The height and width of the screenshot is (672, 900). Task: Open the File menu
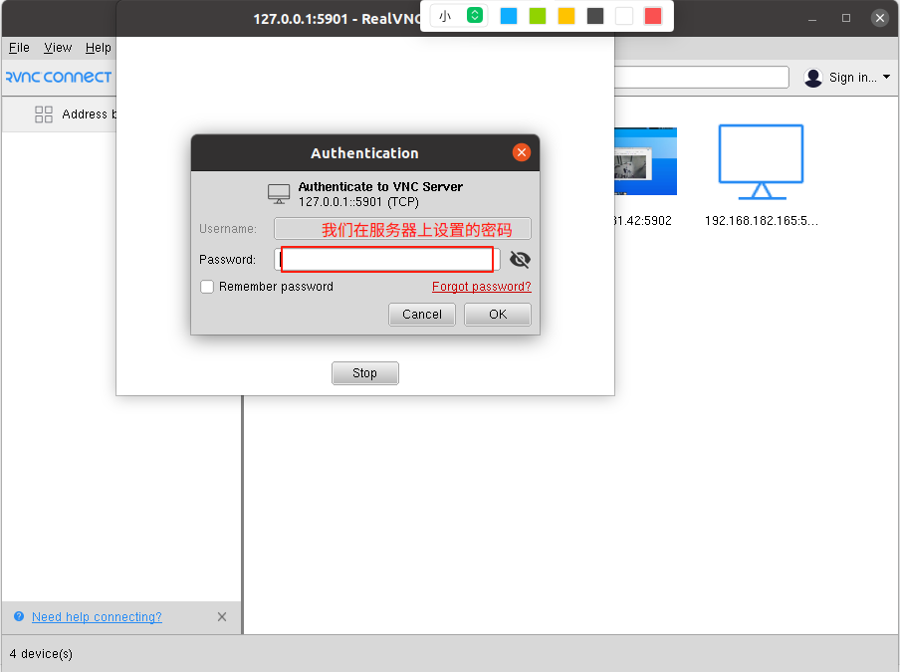pyautogui.click(x=18, y=47)
